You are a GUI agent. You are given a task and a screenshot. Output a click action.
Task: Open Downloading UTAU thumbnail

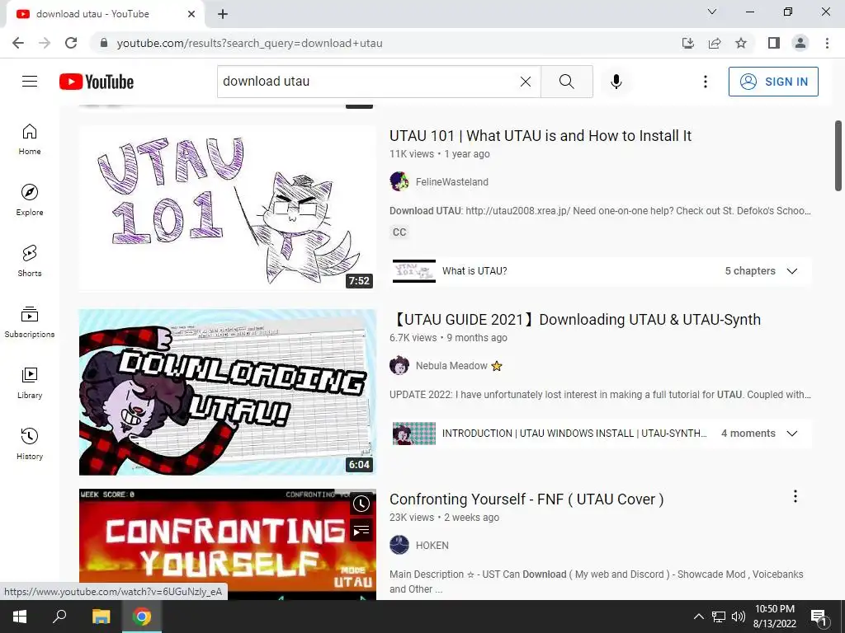(227, 392)
